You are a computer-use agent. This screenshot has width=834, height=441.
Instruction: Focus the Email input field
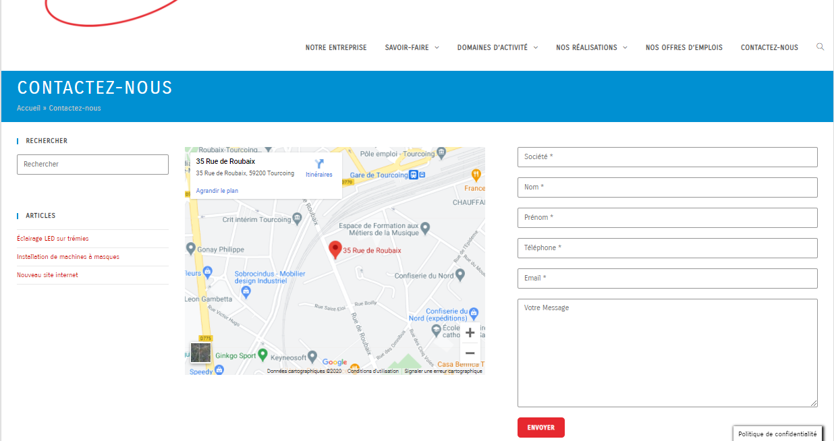pos(667,278)
